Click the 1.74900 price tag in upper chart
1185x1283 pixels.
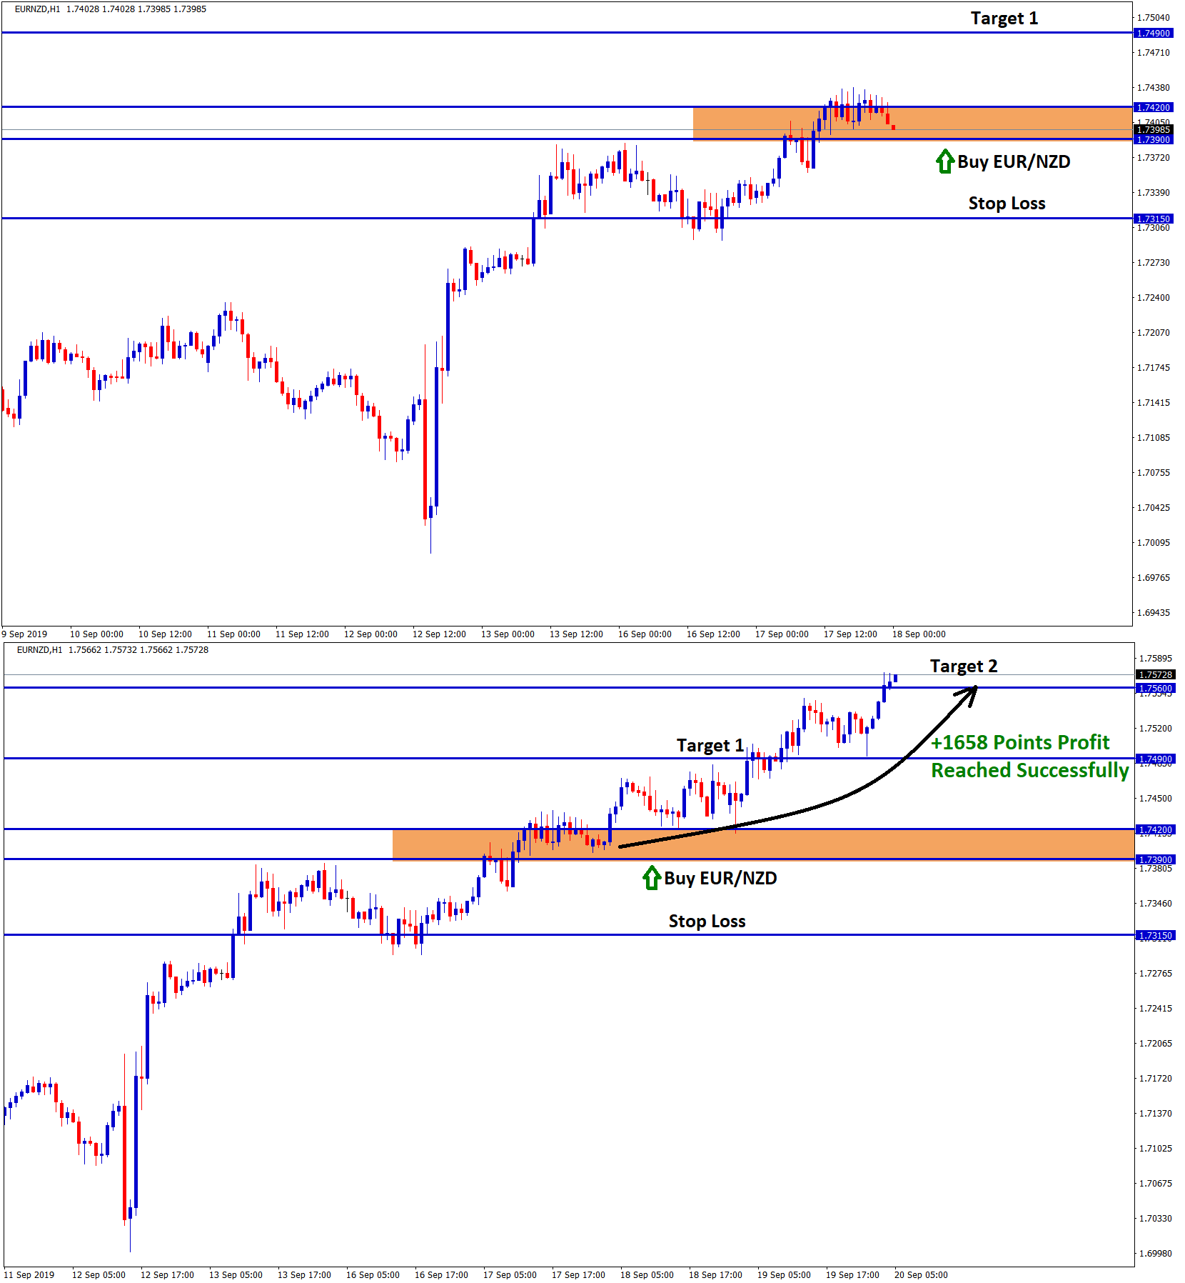point(1153,33)
